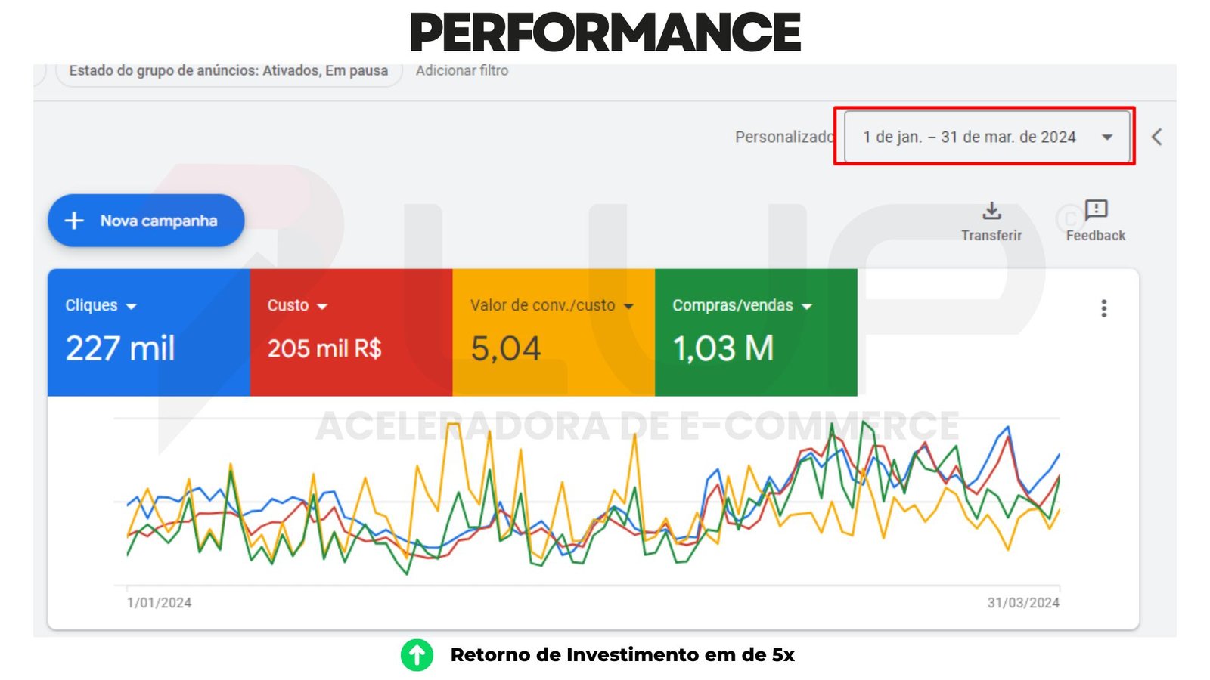Expand the Compras/vendas metric dropdown arrow

[x=807, y=306]
